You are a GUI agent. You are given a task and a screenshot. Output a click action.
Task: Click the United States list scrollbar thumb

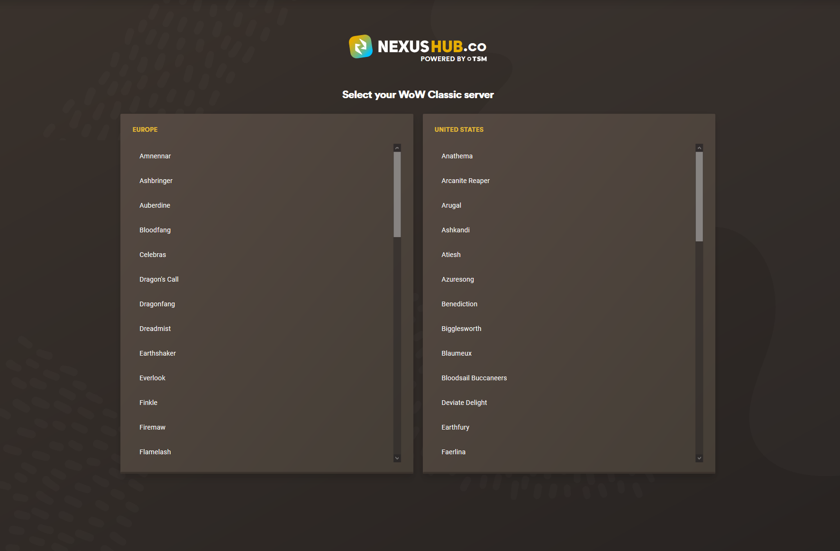pos(699,197)
